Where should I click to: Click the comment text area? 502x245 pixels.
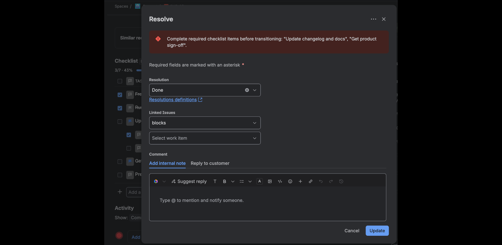268,204
